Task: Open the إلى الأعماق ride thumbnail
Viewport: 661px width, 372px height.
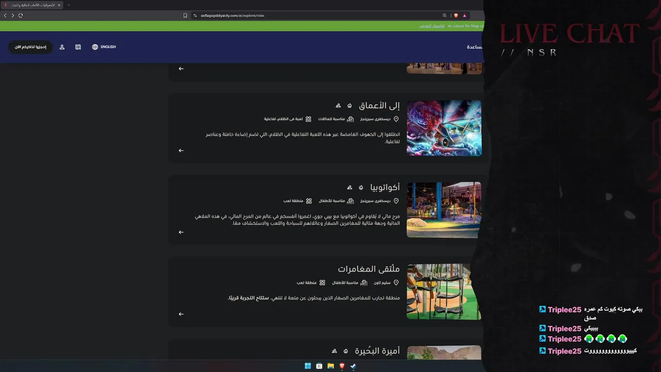Action: point(444,128)
